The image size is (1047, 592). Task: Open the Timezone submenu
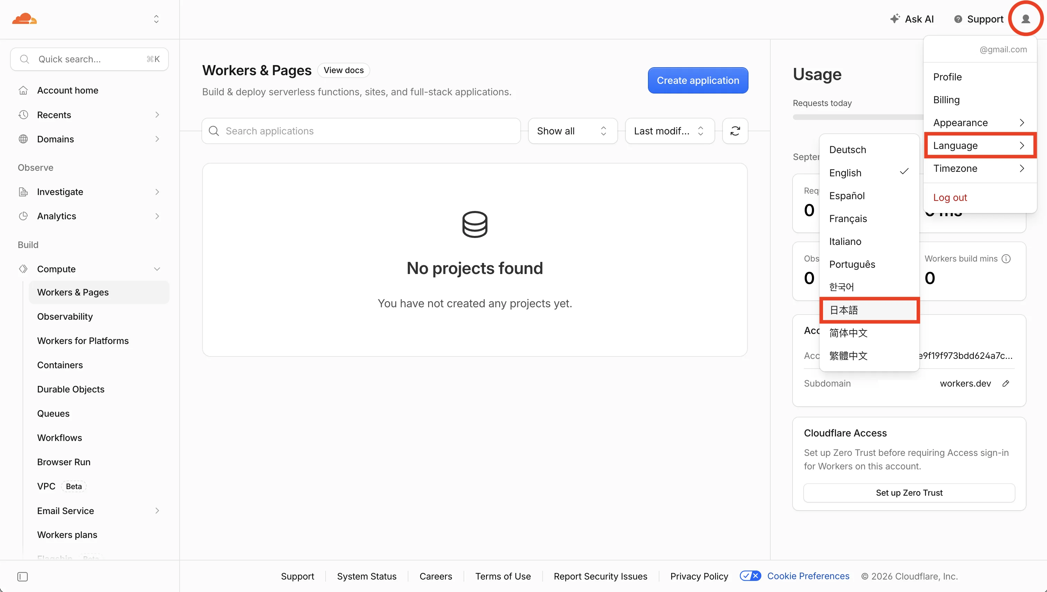[980, 168]
